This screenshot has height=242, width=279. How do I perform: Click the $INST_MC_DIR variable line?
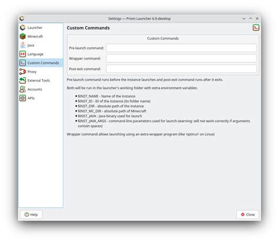pyautogui.click(x=112, y=111)
